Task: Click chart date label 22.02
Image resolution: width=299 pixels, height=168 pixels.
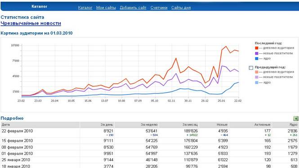Action: pyautogui.click(x=238, y=101)
